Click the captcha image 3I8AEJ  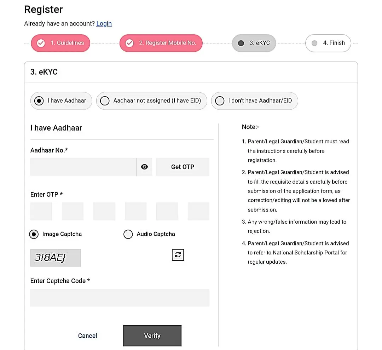(56, 258)
